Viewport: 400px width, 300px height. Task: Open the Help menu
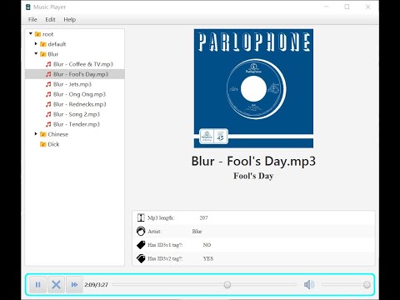pyautogui.click(x=70, y=19)
